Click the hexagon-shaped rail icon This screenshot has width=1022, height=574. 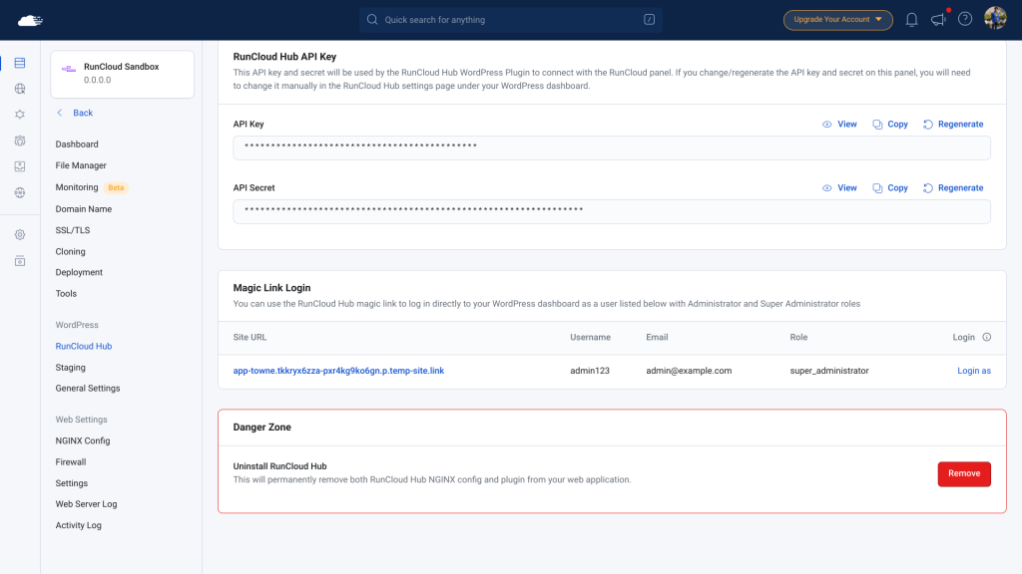tap(20, 115)
